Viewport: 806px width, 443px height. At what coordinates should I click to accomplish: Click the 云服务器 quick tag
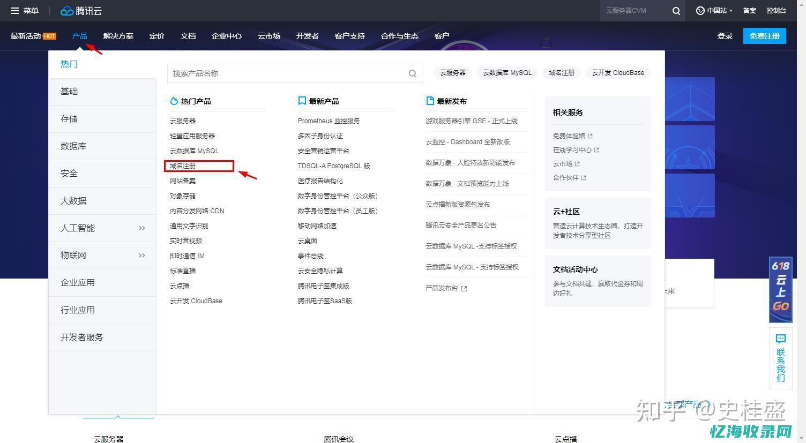click(453, 73)
